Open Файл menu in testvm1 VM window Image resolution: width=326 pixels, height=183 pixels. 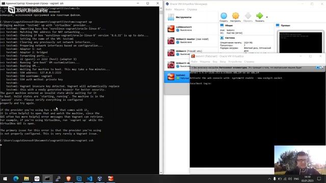(194, 62)
